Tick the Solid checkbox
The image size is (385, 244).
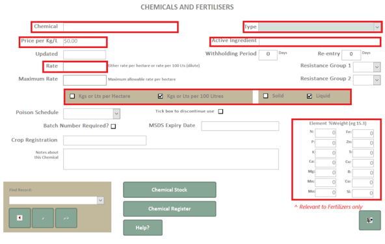tap(265, 96)
